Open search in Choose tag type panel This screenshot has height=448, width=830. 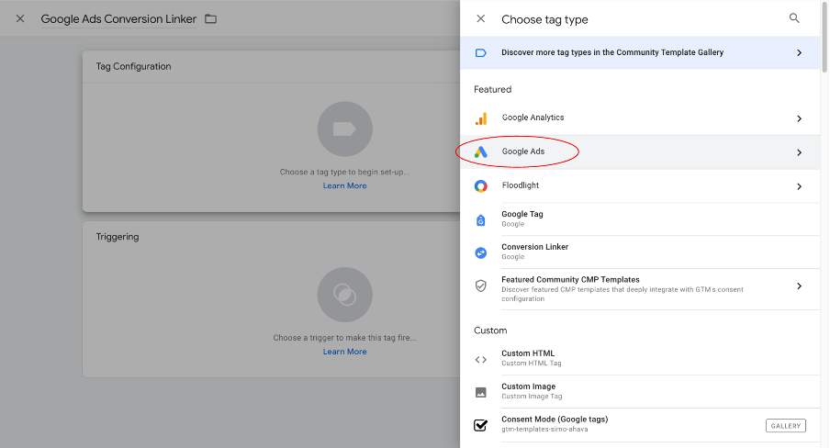[x=794, y=18]
